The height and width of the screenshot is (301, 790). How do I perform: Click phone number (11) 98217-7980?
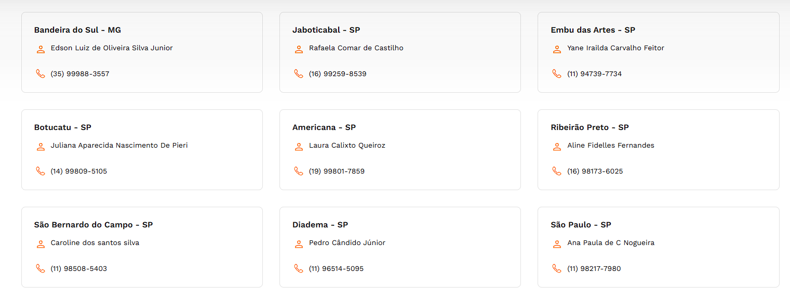click(x=594, y=268)
